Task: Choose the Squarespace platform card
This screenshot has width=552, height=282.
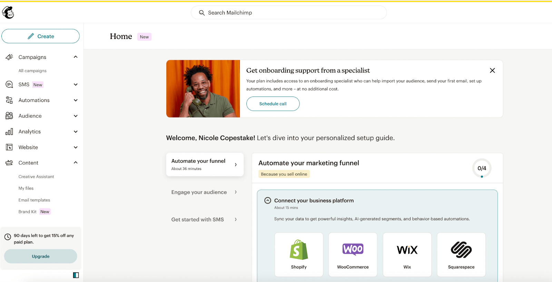Action: coord(461,254)
